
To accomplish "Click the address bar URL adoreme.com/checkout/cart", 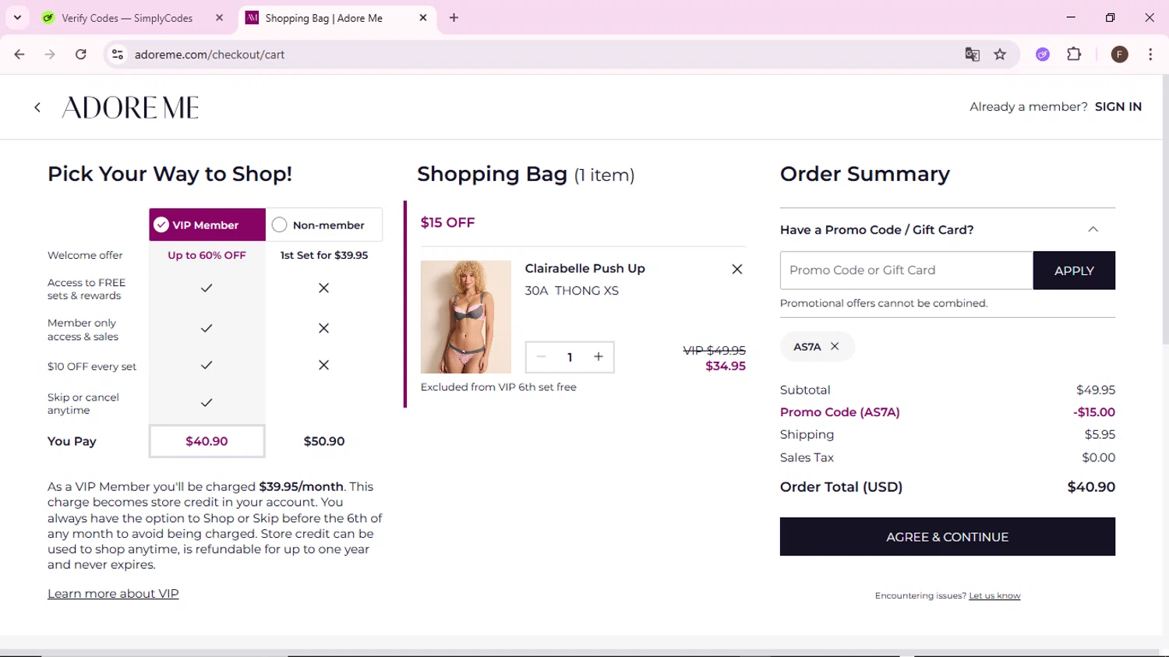I will click(210, 55).
